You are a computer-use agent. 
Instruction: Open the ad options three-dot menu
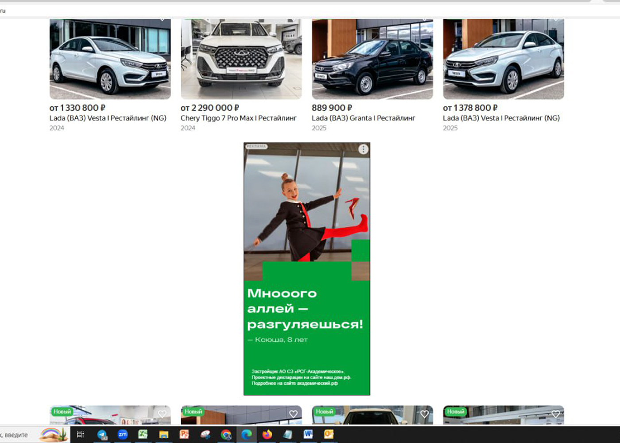pyautogui.click(x=363, y=149)
